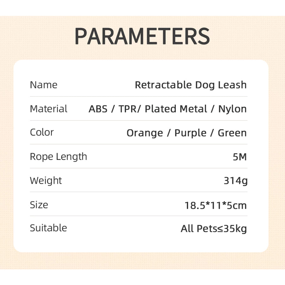The height and width of the screenshot is (285, 285).
Task: Click the Material row label
Action: (x=48, y=109)
